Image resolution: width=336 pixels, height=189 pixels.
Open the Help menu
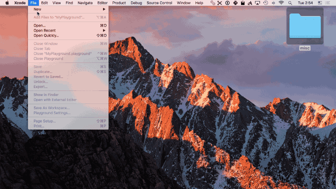(199, 3)
